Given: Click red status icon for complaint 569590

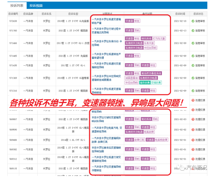Looking at the screenshot, I should coord(193,130).
